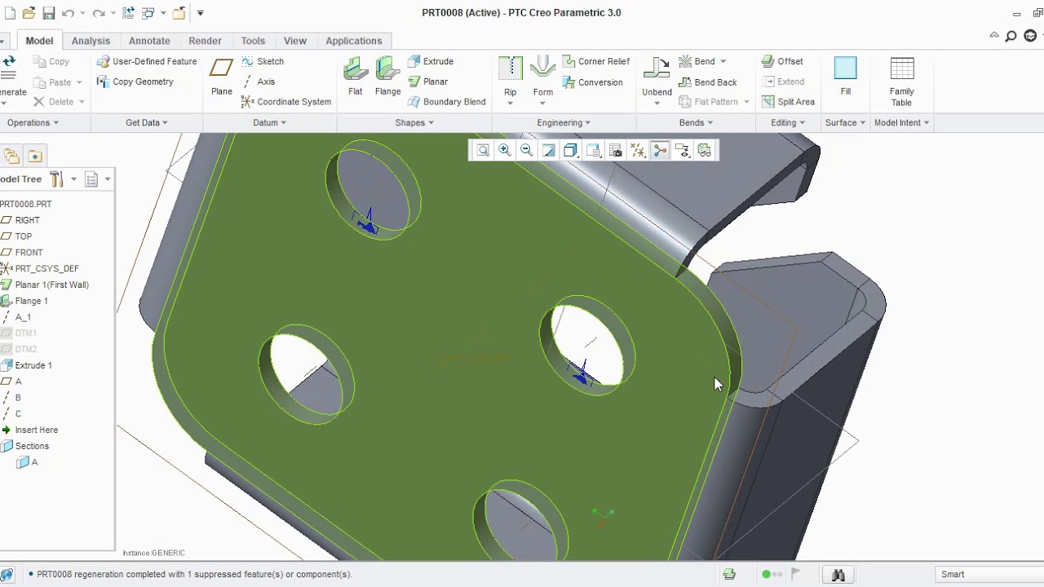Zoom out using graphics toolbar
Image resolution: width=1044 pixels, height=587 pixels.
527,150
